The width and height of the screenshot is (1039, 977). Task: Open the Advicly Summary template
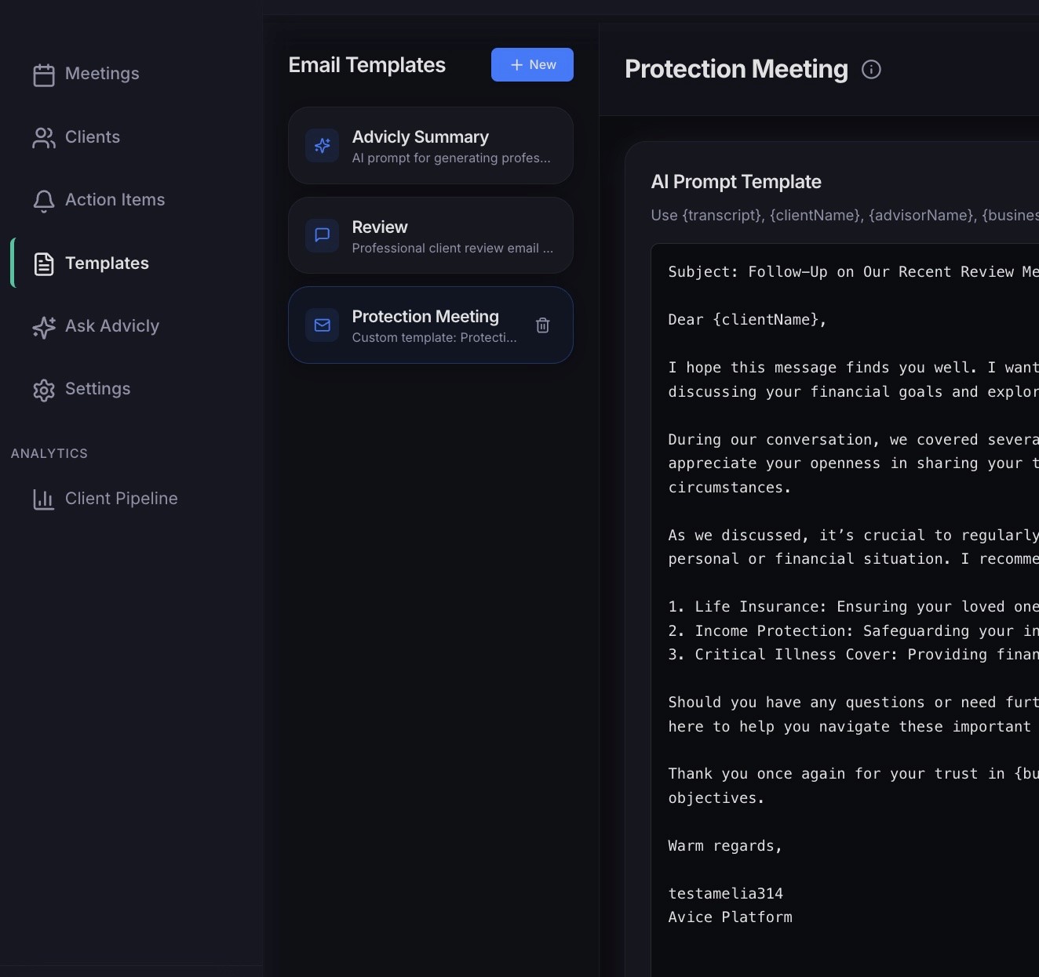(x=430, y=146)
